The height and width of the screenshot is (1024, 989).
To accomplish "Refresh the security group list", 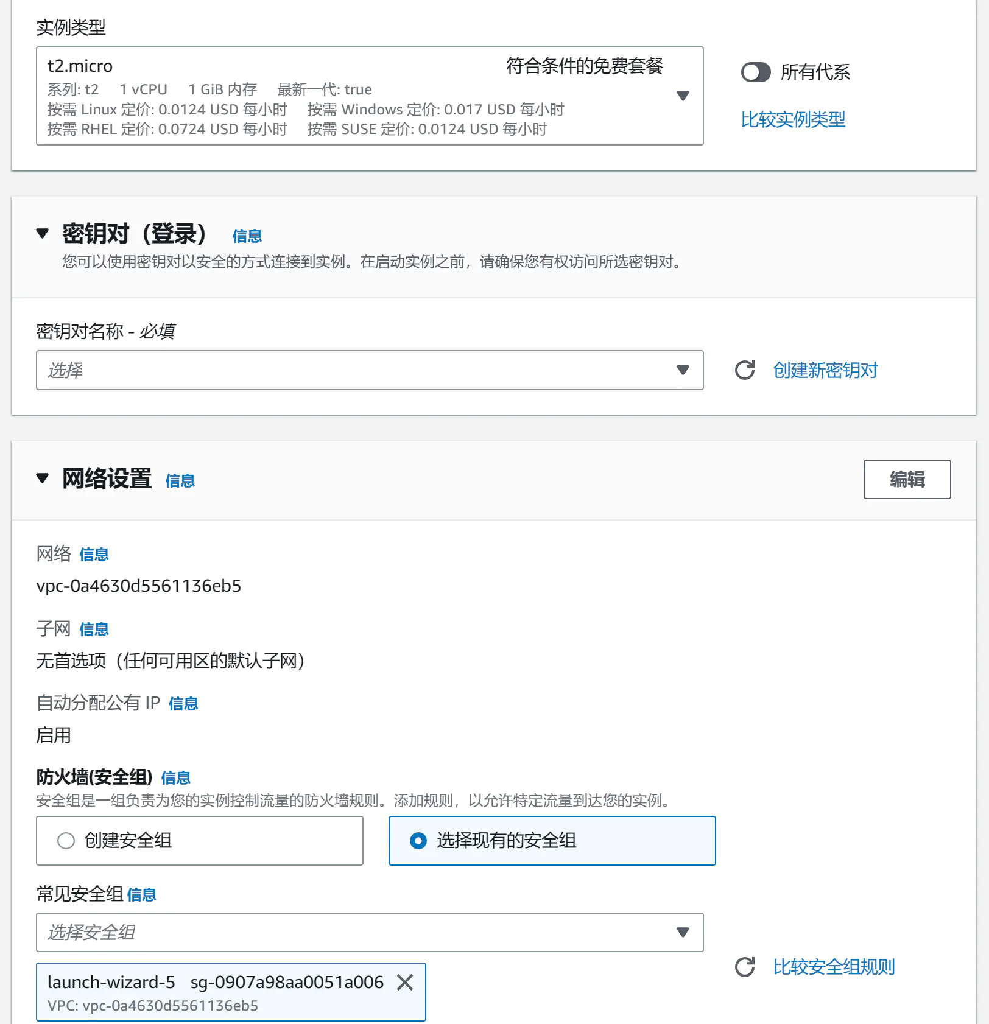I will (x=745, y=967).
